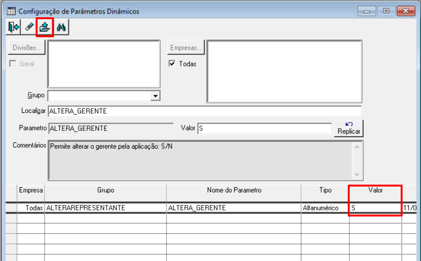Click the save parameter toolbar icon
This screenshot has height=261, width=421.
[45, 27]
